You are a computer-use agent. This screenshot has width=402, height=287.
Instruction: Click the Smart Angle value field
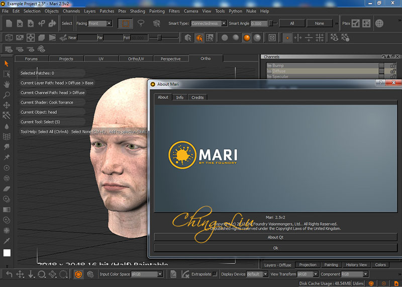point(259,23)
